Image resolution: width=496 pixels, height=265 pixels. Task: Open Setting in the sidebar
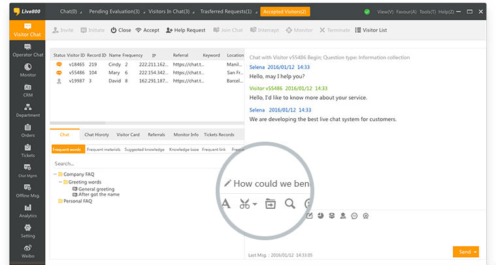click(x=27, y=231)
